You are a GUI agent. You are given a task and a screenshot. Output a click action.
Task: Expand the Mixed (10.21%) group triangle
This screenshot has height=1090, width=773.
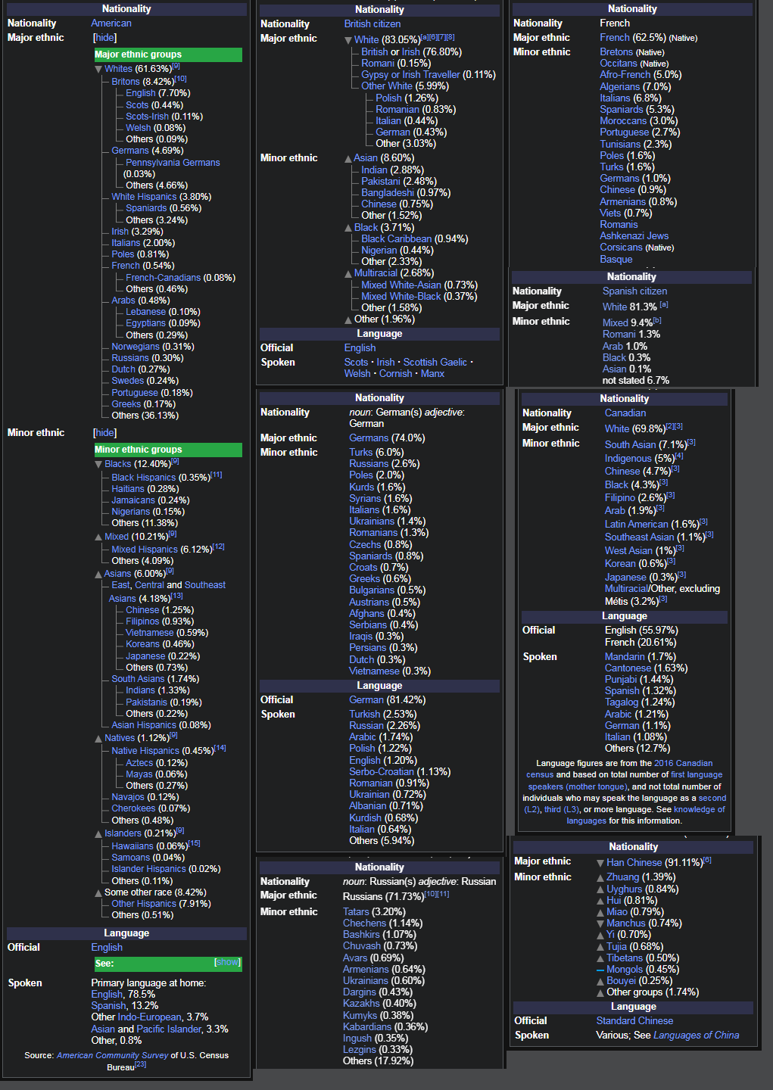[x=98, y=537]
